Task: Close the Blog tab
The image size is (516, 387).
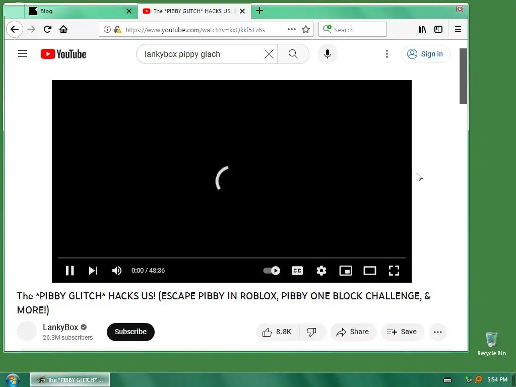Action: (129, 11)
